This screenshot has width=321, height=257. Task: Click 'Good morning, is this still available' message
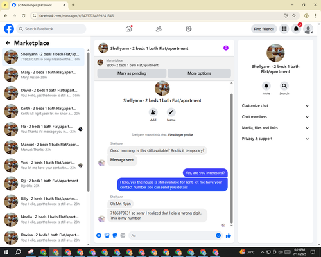click(x=157, y=150)
